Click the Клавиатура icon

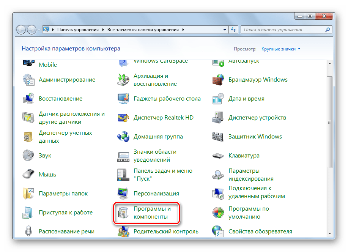point(219,156)
